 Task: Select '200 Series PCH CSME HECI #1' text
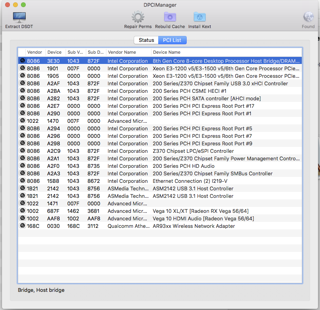(x=189, y=91)
